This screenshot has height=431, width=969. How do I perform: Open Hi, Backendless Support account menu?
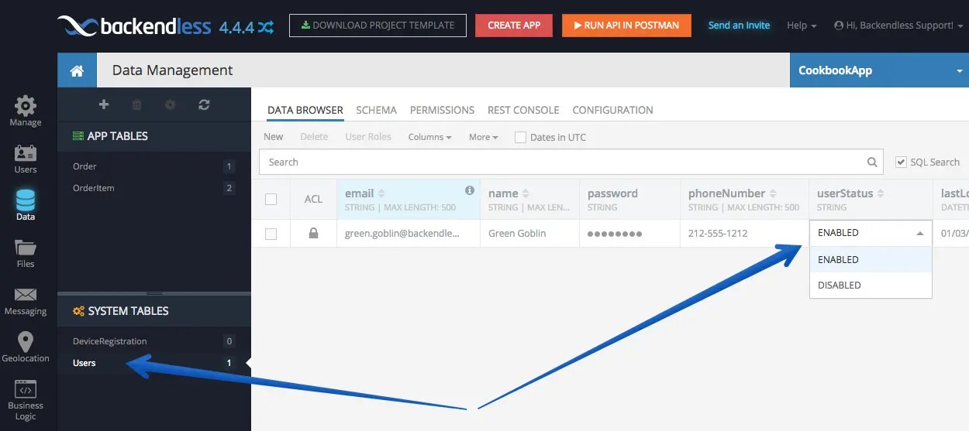coord(897,26)
